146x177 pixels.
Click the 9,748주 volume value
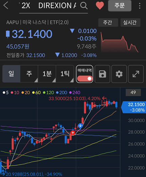(87, 46)
